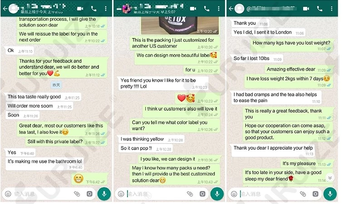This screenshot has width=344, height=204.
Task: Record voice message in right chat
Action: [x=330, y=194]
